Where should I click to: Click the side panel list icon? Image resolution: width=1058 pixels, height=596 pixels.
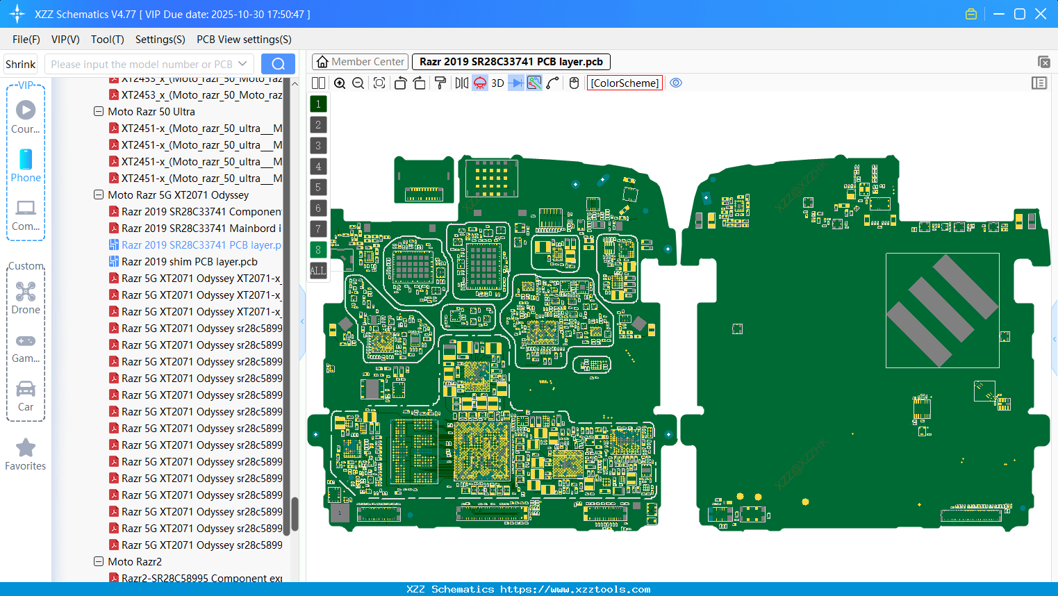coord(1039,83)
